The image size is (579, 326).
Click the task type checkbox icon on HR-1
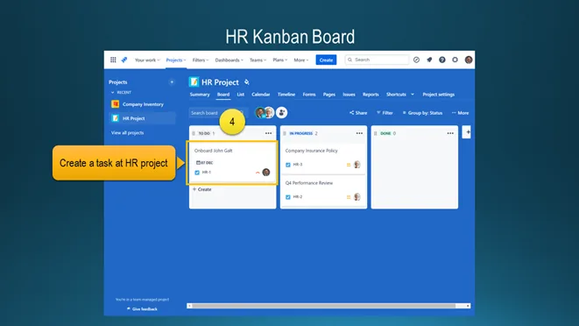click(x=197, y=173)
